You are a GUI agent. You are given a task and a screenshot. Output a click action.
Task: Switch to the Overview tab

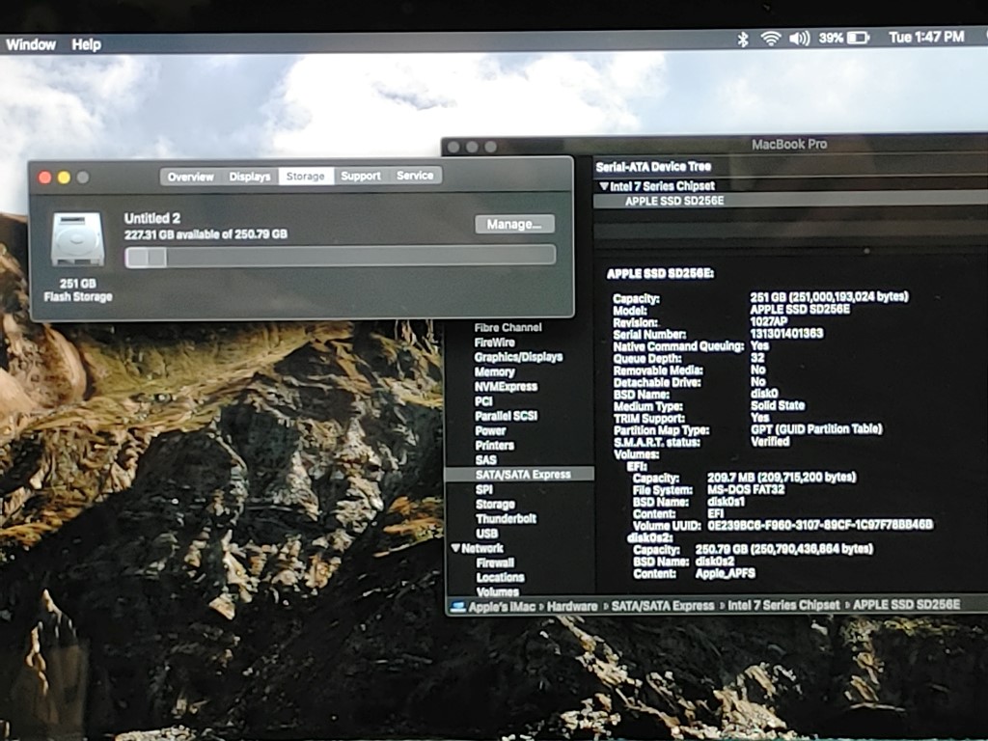pos(190,177)
